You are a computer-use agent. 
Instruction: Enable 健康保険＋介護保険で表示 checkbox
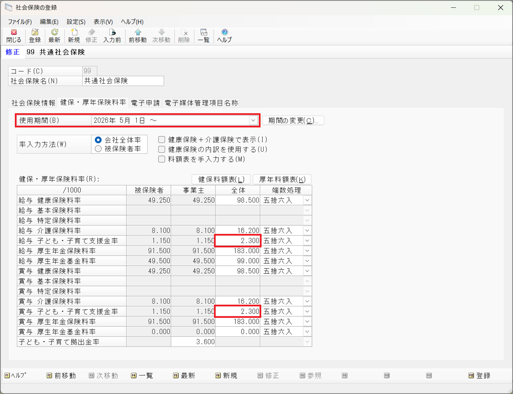point(162,139)
